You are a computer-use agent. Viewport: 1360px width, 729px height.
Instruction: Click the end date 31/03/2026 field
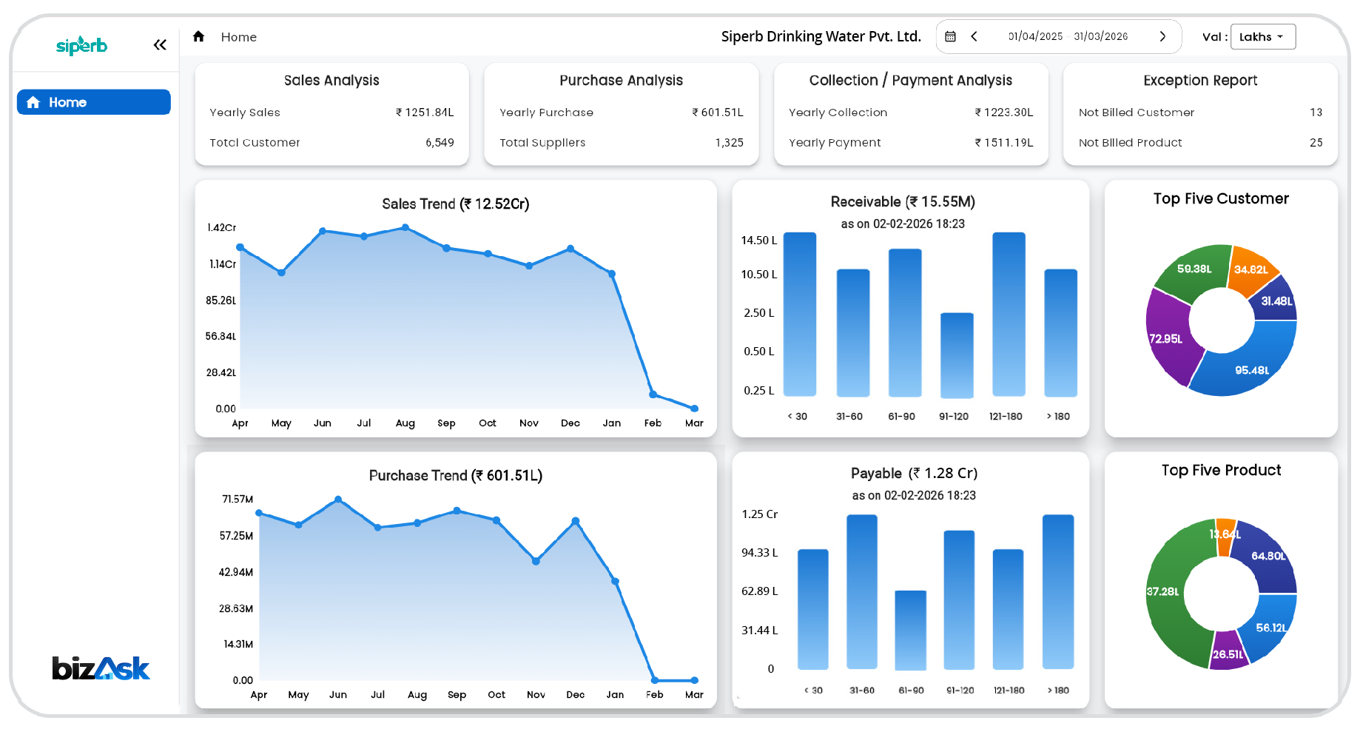coord(1101,36)
